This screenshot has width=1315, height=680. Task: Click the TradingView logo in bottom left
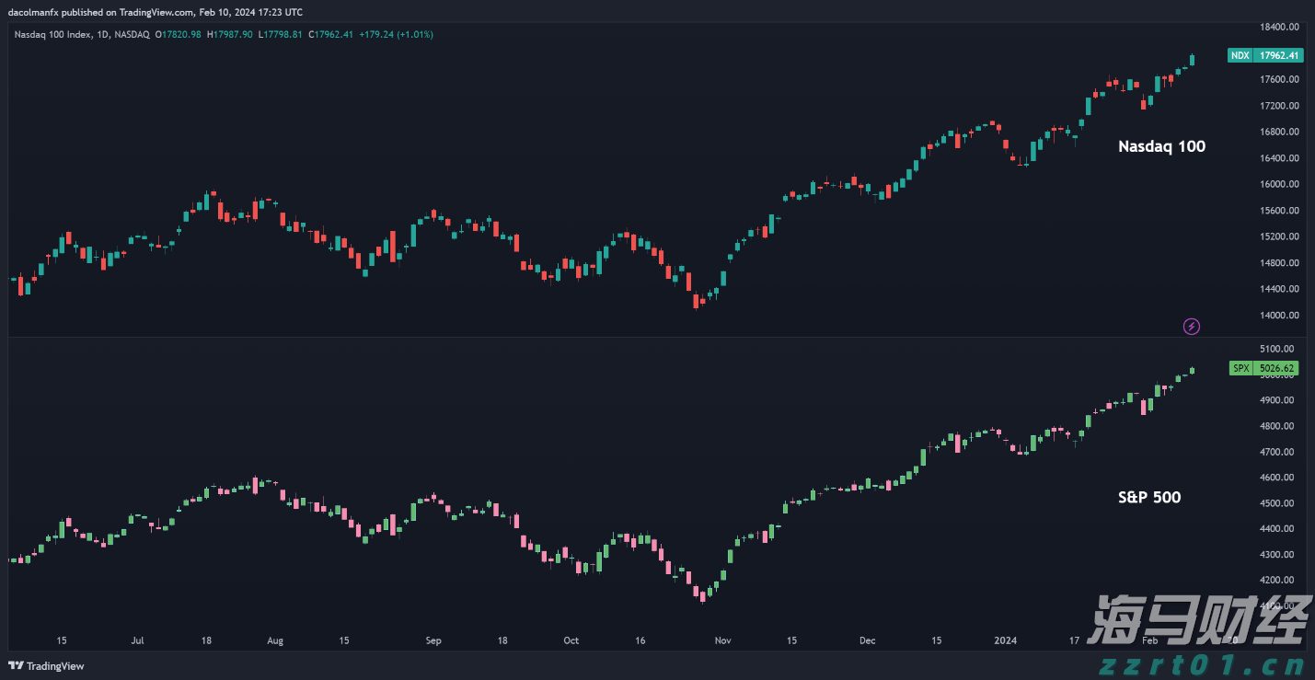coord(44,665)
